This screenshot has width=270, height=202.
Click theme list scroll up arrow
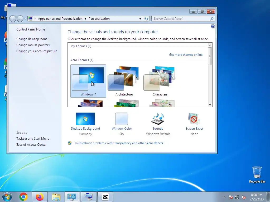point(210,45)
